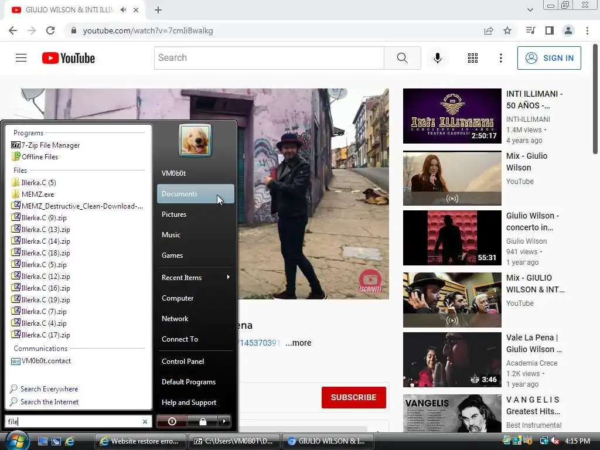Open the YouTube apps grid icon
The width and height of the screenshot is (600, 450).
point(473,58)
